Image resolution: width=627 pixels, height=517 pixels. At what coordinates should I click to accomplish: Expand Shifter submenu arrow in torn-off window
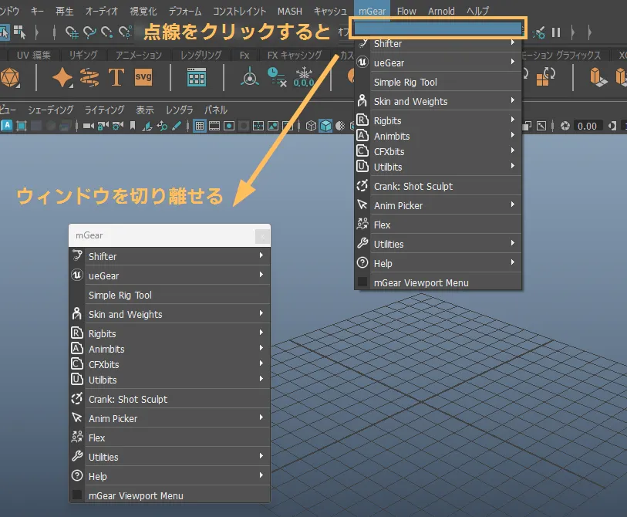point(261,255)
